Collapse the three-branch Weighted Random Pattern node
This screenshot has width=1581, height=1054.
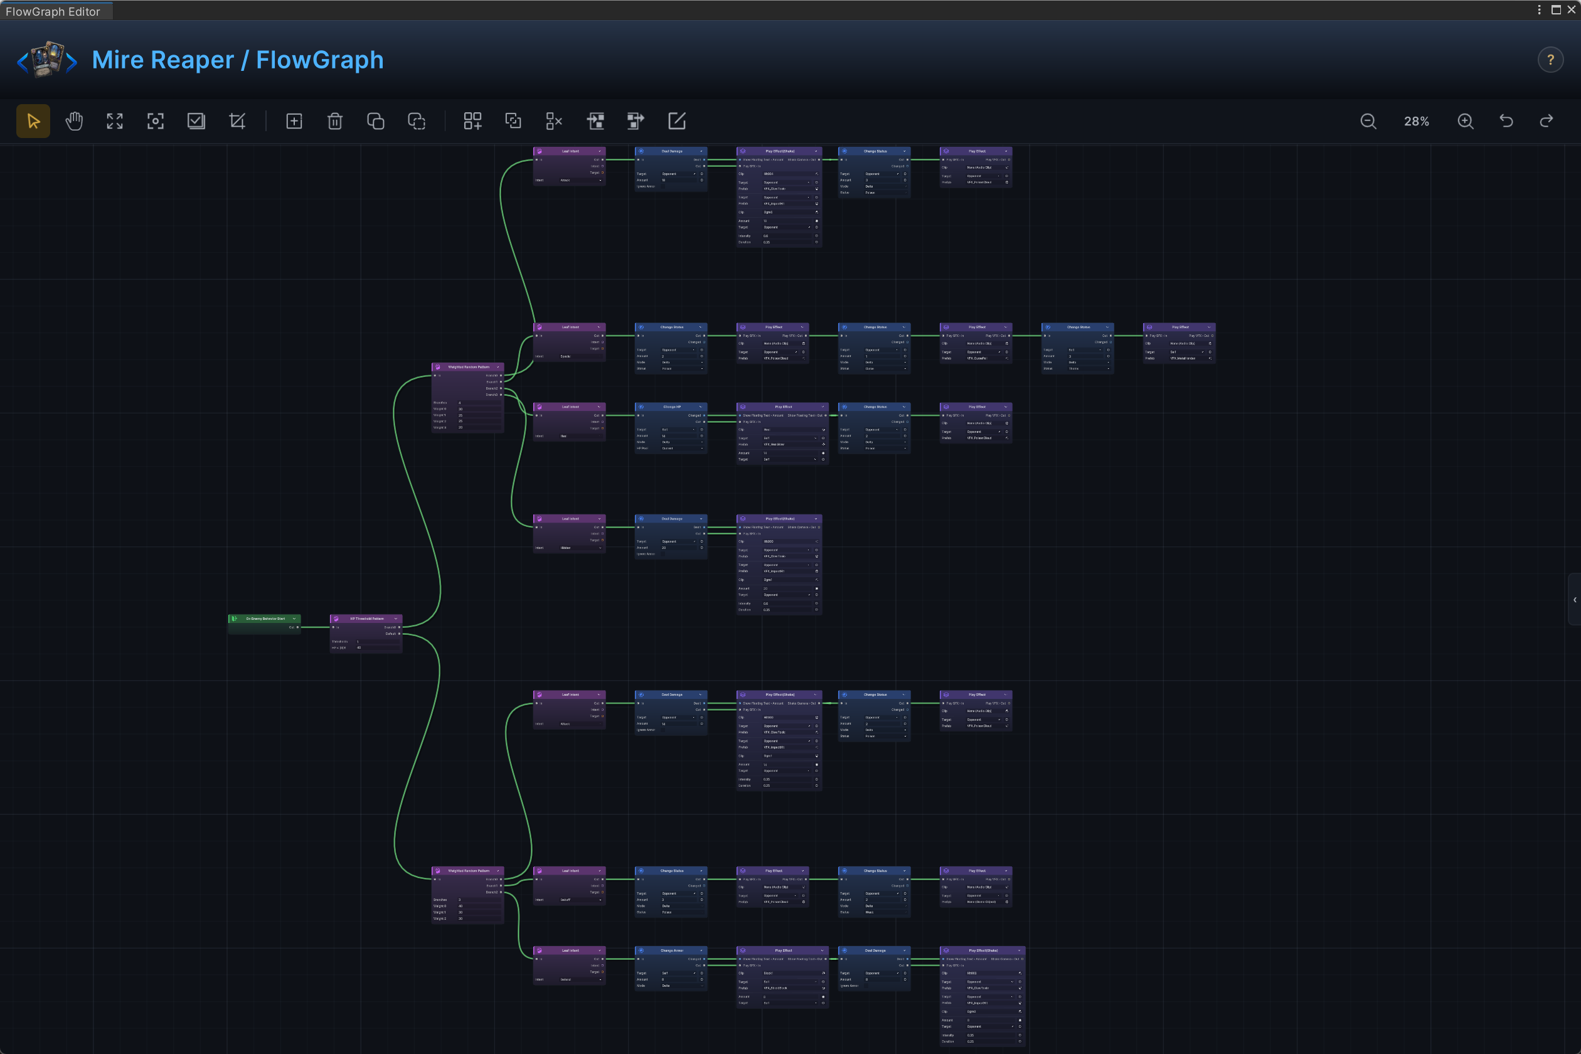498,871
